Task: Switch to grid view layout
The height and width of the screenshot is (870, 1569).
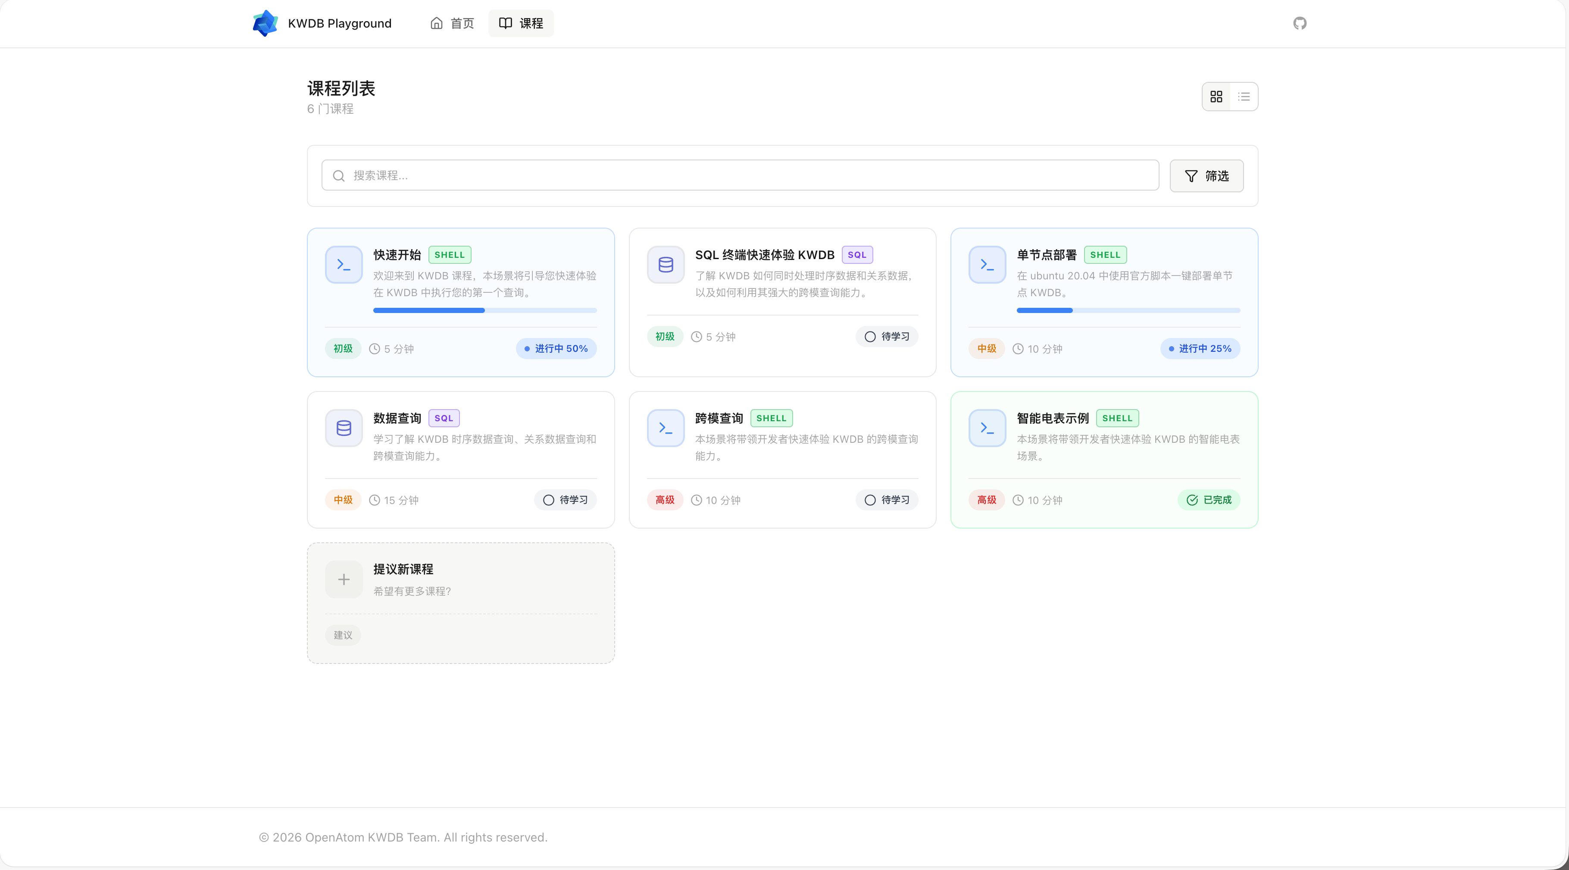Action: coord(1216,97)
